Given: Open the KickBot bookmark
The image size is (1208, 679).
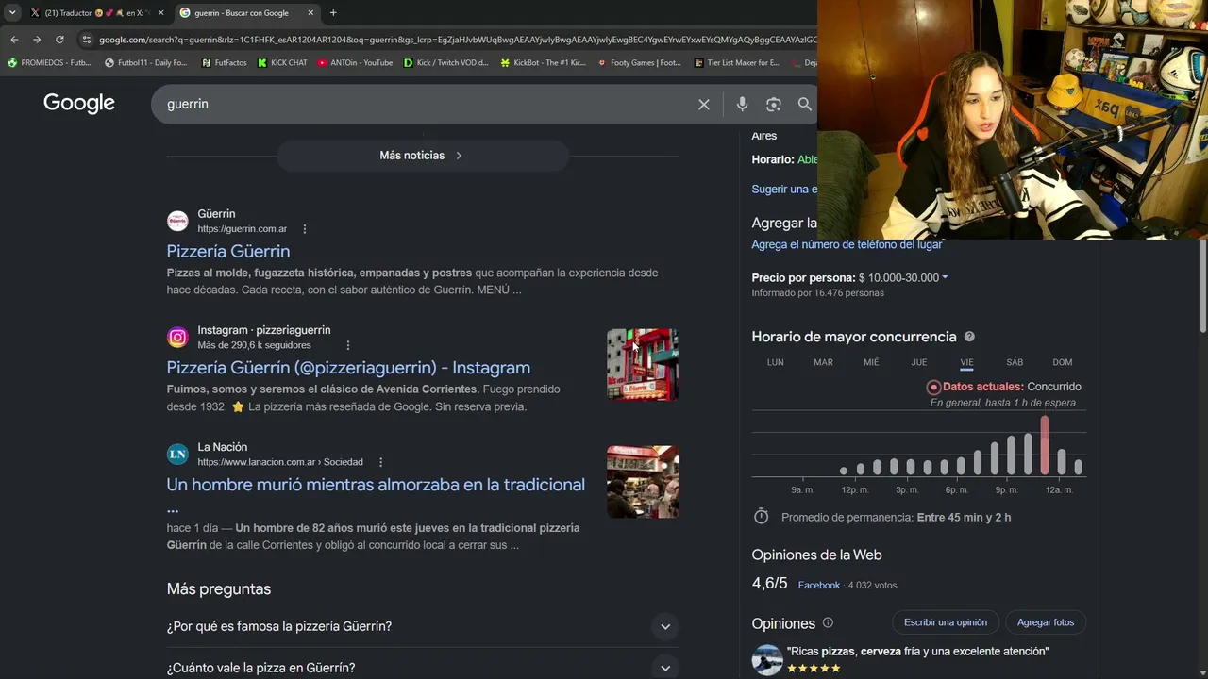Looking at the screenshot, I should coord(543,63).
